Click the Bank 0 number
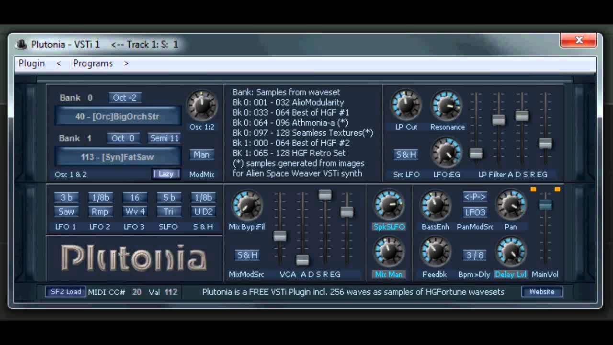 pyautogui.click(x=90, y=98)
